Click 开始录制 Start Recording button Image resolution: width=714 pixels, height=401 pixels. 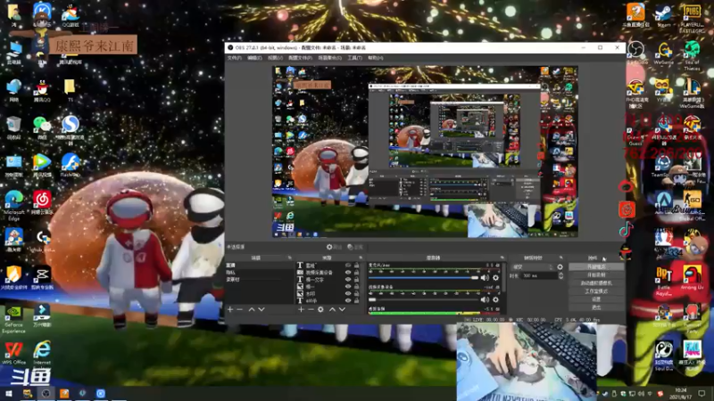[596, 275]
